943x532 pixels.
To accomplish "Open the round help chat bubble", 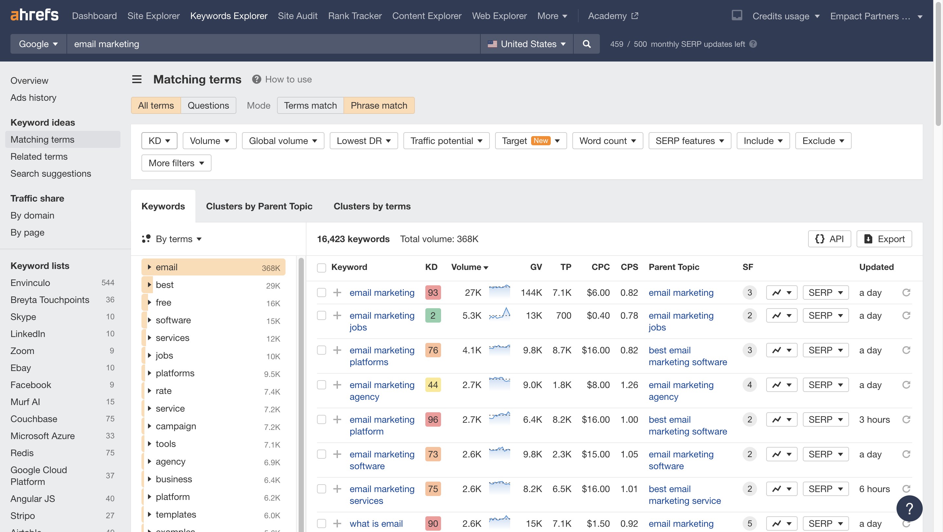I will pos(909,508).
